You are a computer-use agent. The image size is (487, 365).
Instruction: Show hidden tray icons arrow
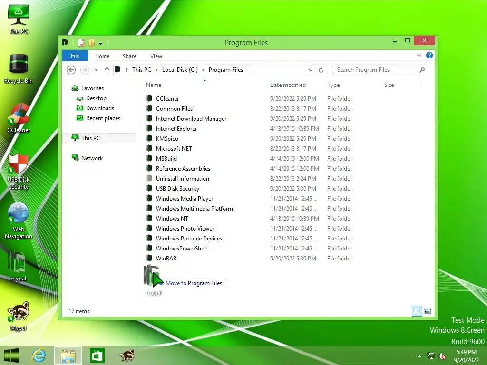click(419, 356)
